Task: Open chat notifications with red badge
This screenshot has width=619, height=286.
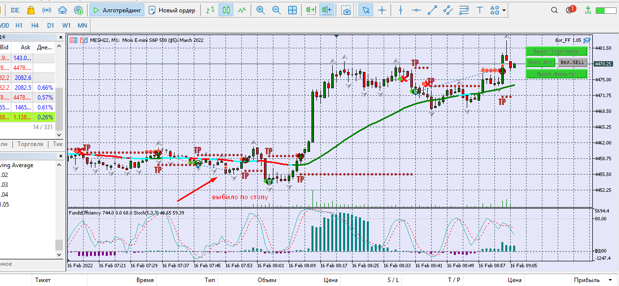Action: [x=570, y=9]
